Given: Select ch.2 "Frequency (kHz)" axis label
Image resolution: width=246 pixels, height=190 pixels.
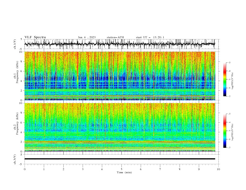Looking at the screenshot, I should click(17, 124).
